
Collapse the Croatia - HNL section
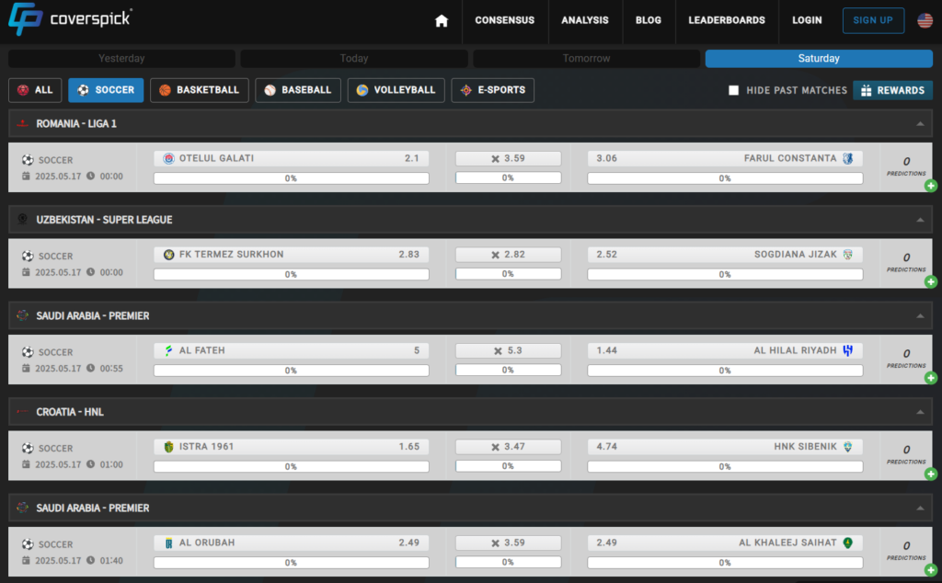click(920, 412)
